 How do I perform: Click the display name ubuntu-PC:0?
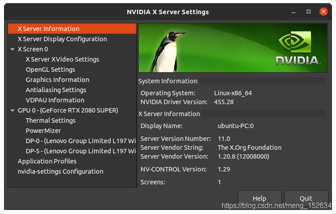coord(235,126)
